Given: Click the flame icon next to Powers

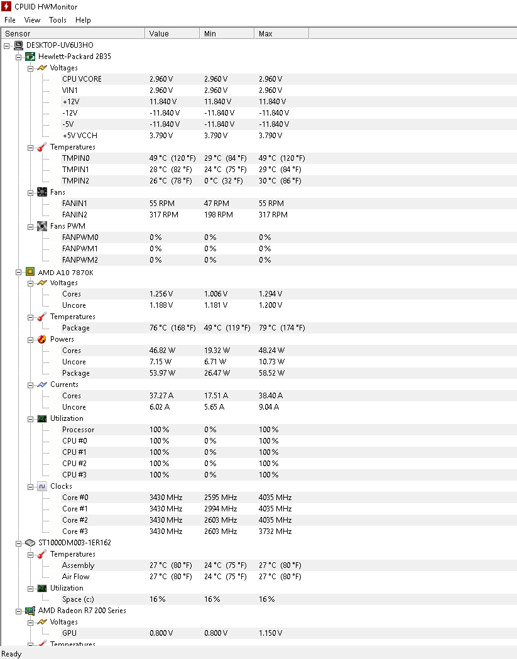Looking at the screenshot, I should pyautogui.click(x=42, y=339).
